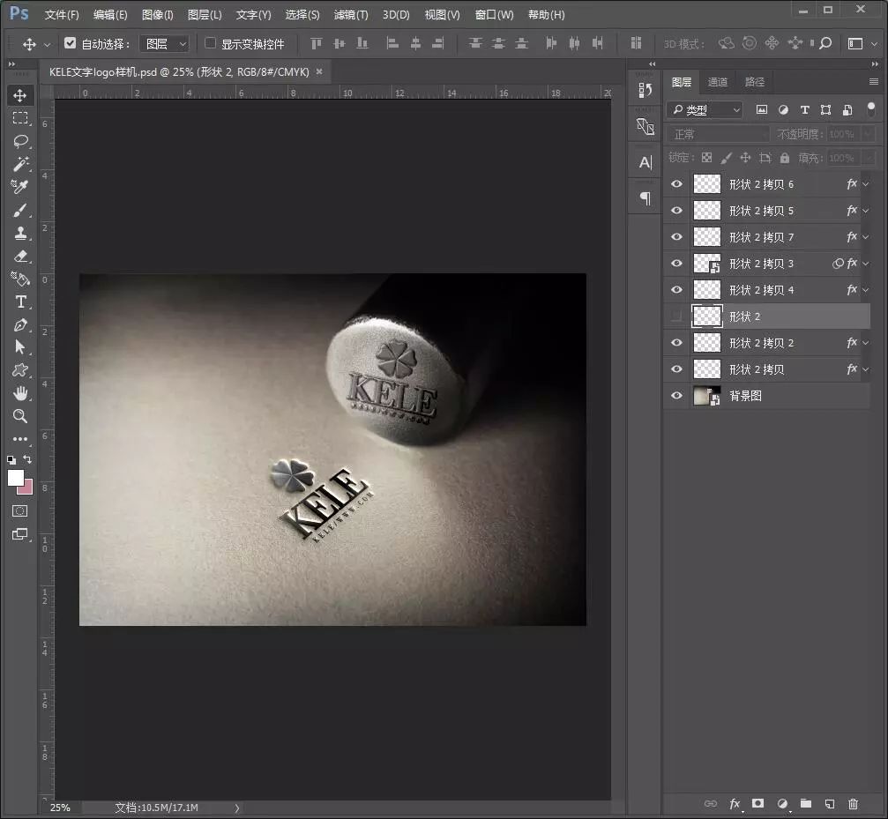The height and width of the screenshot is (819, 888).
Task: Create a new layer group folder
Action: point(805,803)
